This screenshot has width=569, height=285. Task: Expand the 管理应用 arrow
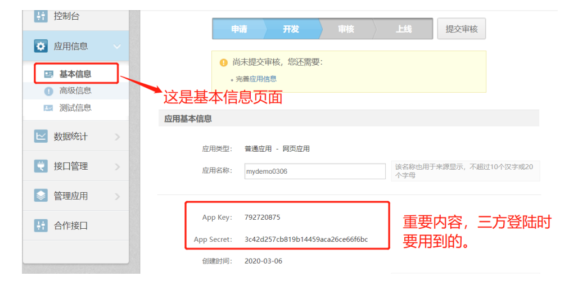pyautogui.click(x=117, y=196)
